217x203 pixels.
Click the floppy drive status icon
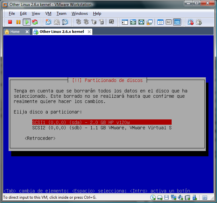click(166, 197)
